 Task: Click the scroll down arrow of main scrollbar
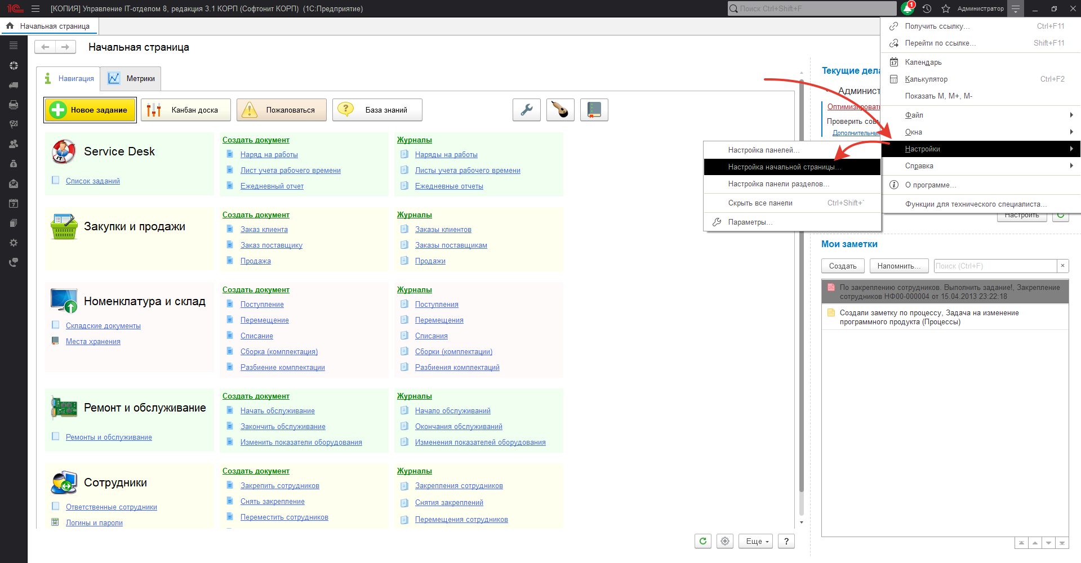click(802, 522)
